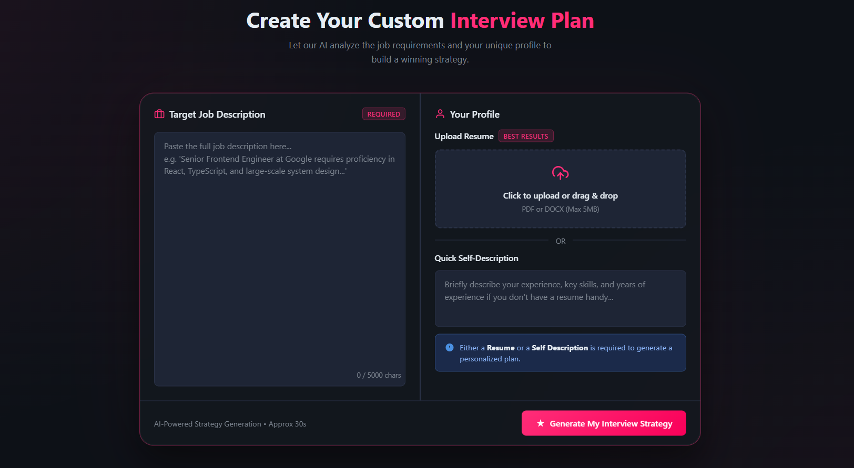Click the briefcase icon beside Target Job Description

coord(159,114)
